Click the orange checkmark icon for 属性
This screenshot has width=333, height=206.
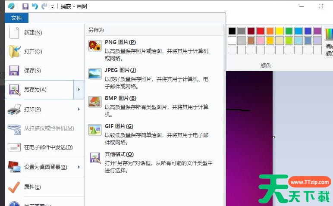[14, 187]
